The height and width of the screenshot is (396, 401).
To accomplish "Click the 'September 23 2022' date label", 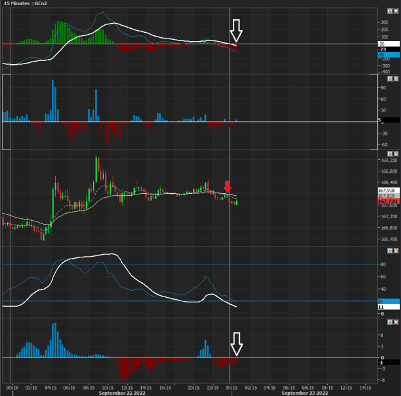I will coord(305,393).
